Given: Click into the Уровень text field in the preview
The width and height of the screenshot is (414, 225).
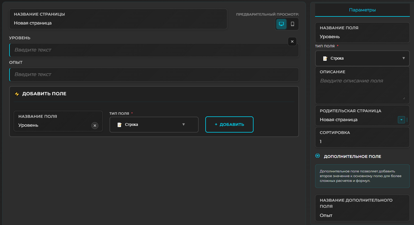Looking at the screenshot, I should click(x=154, y=50).
